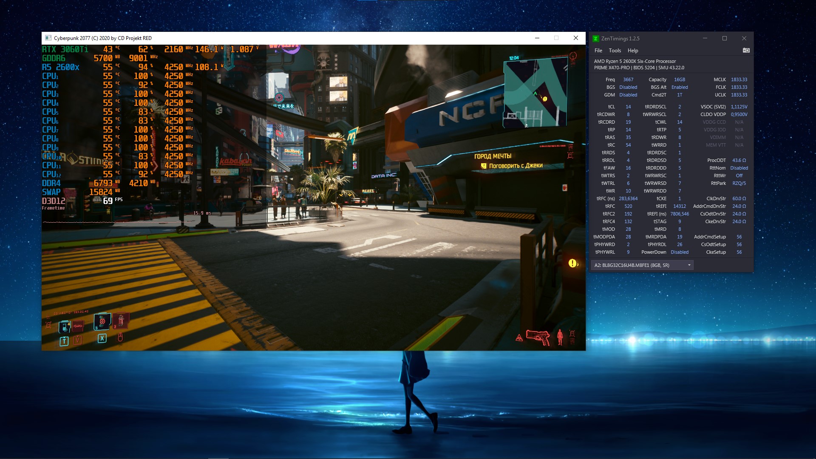The height and width of the screenshot is (459, 816).
Task: Click the car summon slot icon
Action: coord(78,326)
